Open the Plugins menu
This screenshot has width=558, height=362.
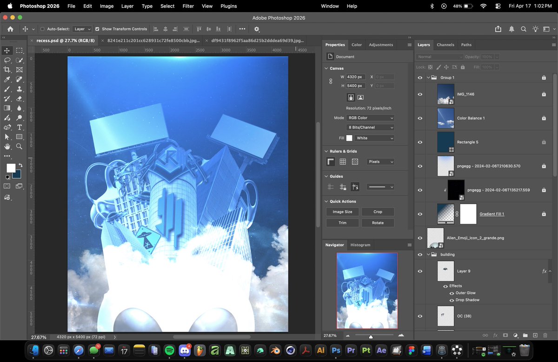(229, 6)
